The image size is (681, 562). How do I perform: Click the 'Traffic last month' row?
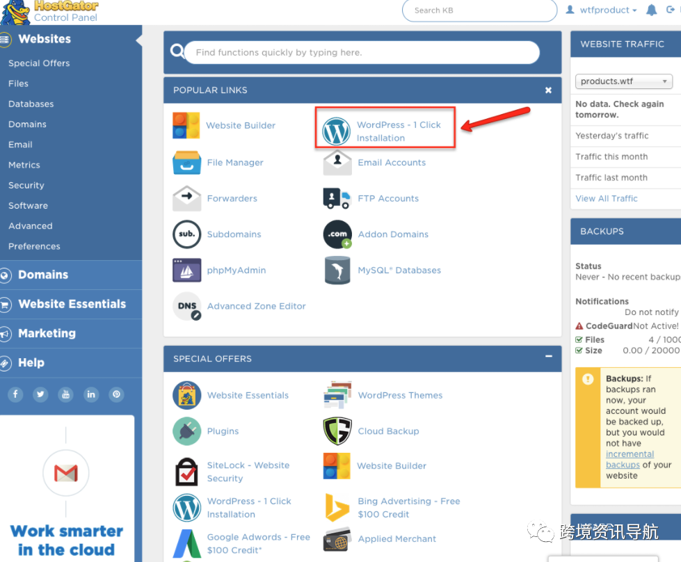click(x=625, y=177)
